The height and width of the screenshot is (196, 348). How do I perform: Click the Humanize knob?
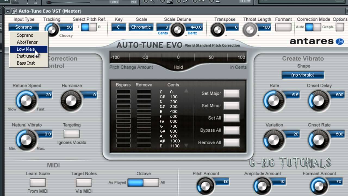click(71, 101)
